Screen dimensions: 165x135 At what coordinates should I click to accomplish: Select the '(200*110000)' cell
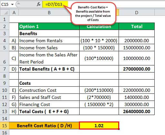(99, 90)
